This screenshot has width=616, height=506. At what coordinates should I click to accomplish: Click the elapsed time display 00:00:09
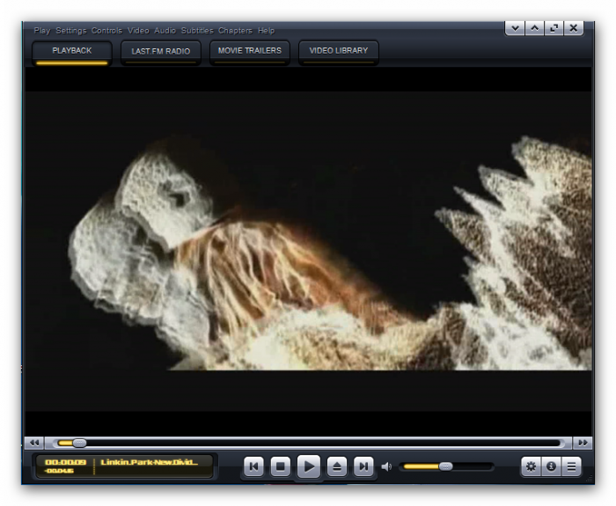[x=66, y=462]
